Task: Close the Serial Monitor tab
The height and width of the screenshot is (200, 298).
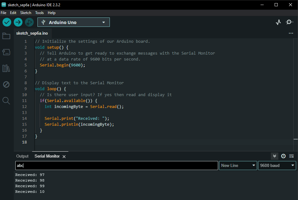Action: pyautogui.click(x=64, y=156)
